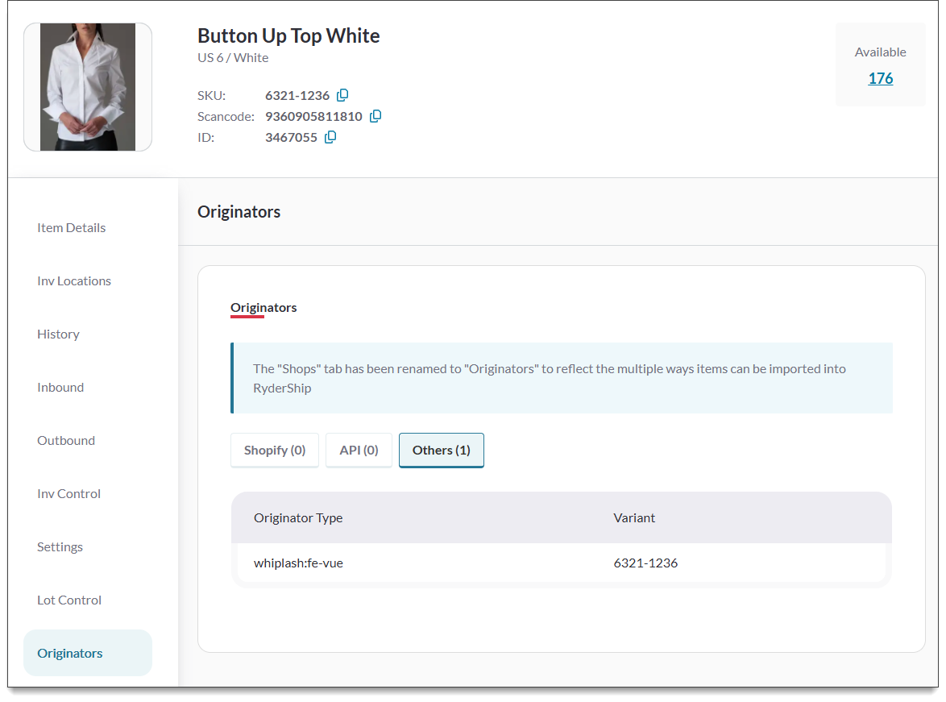Image resolution: width=946 pixels, height=702 pixels.
Task: Open the Outbound section
Action: (x=65, y=440)
